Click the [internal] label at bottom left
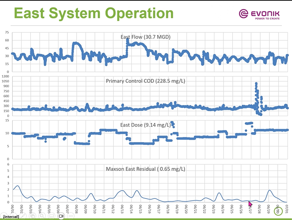The height and width of the screenshot is (220, 292). [x=9, y=217]
